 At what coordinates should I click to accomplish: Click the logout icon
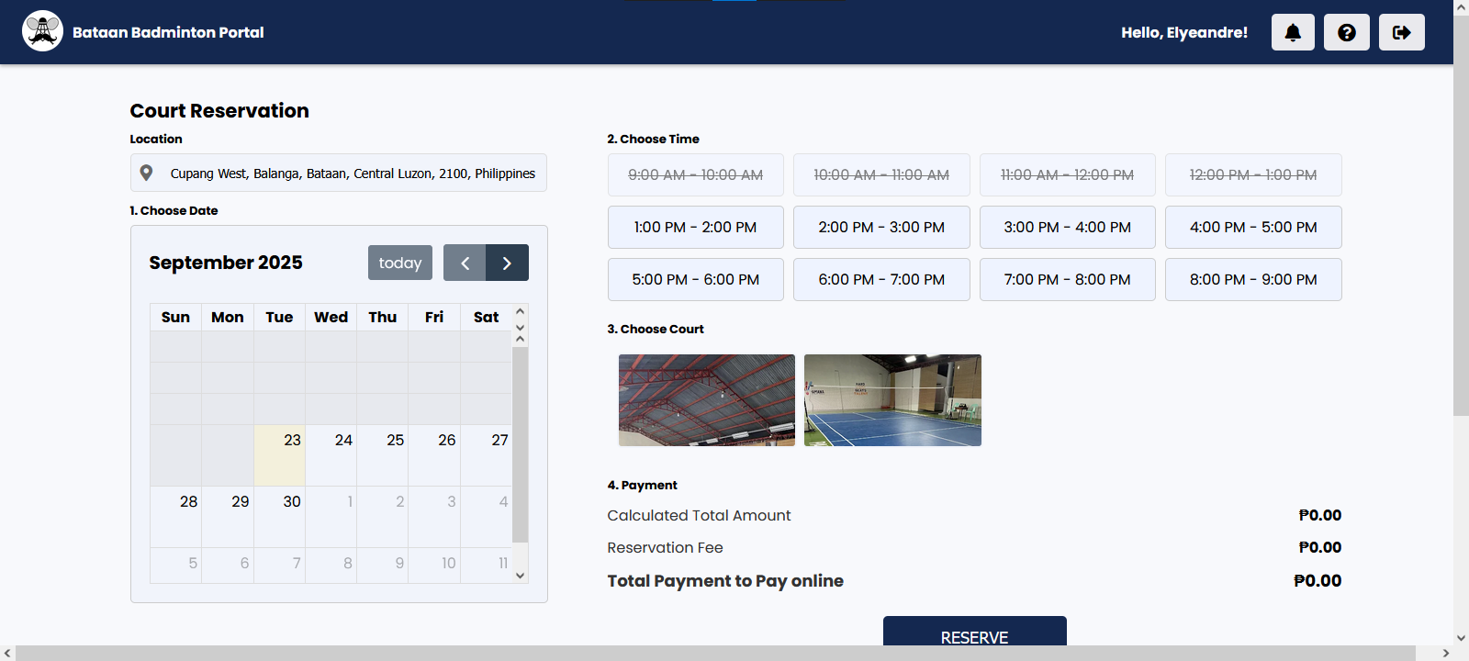1402,32
